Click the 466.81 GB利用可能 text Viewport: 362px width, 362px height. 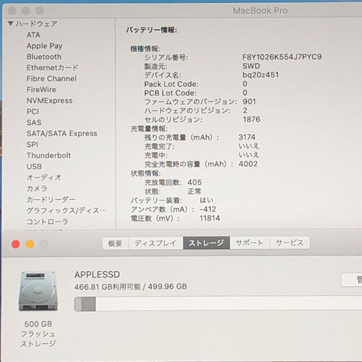click(107, 287)
